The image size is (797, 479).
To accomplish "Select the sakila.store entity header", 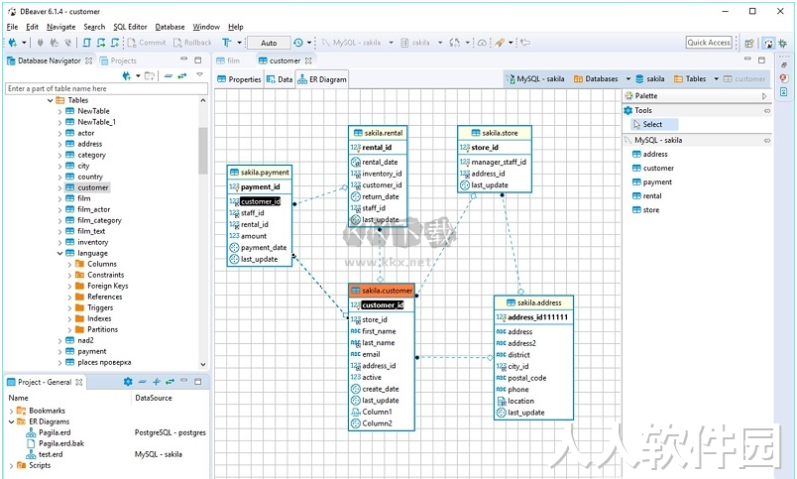I will pyautogui.click(x=495, y=133).
